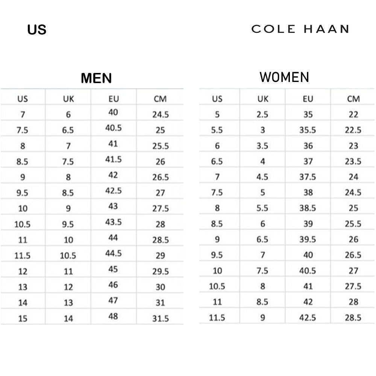Screen dimensions: 376x376
Task: Select men's US size 15 cell
Action: [23, 318]
